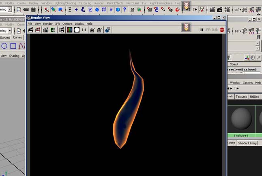Click the New Scene icon beside the Open folder
The width and height of the screenshot is (262, 176).
(x=19, y=10)
